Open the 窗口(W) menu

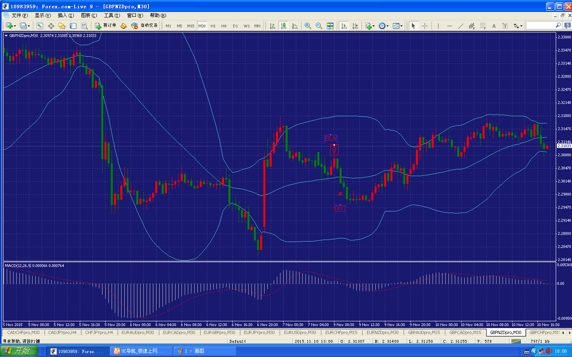click(135, 15)
